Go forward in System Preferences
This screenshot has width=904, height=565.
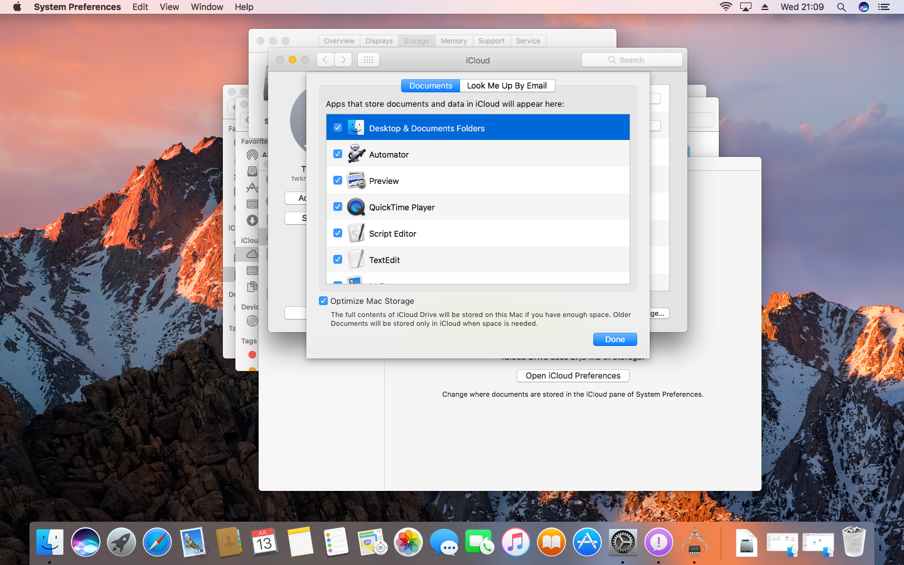pyautogui.click(x=343, y=60)
